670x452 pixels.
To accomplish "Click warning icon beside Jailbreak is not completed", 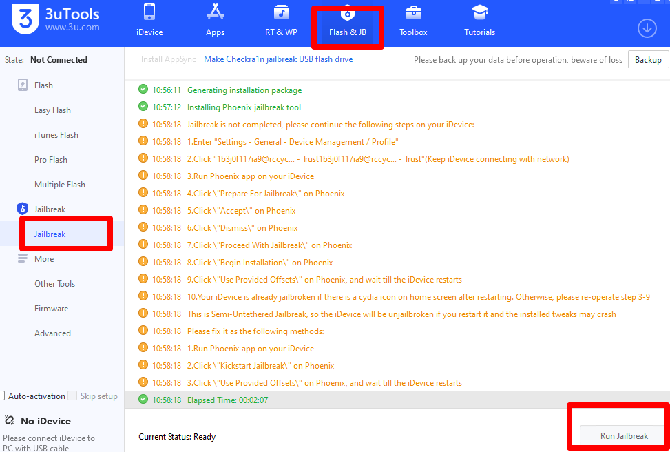I will (143, 124).
